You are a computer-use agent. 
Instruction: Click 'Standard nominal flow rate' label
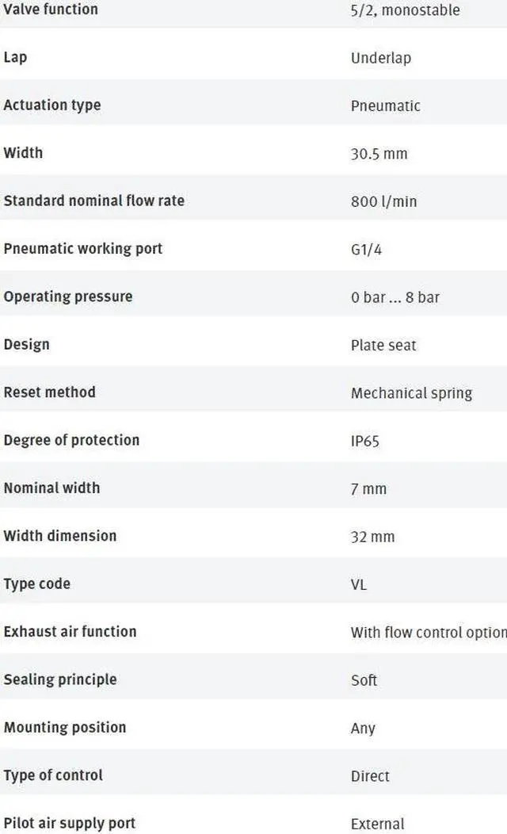[x=93, y=201]
